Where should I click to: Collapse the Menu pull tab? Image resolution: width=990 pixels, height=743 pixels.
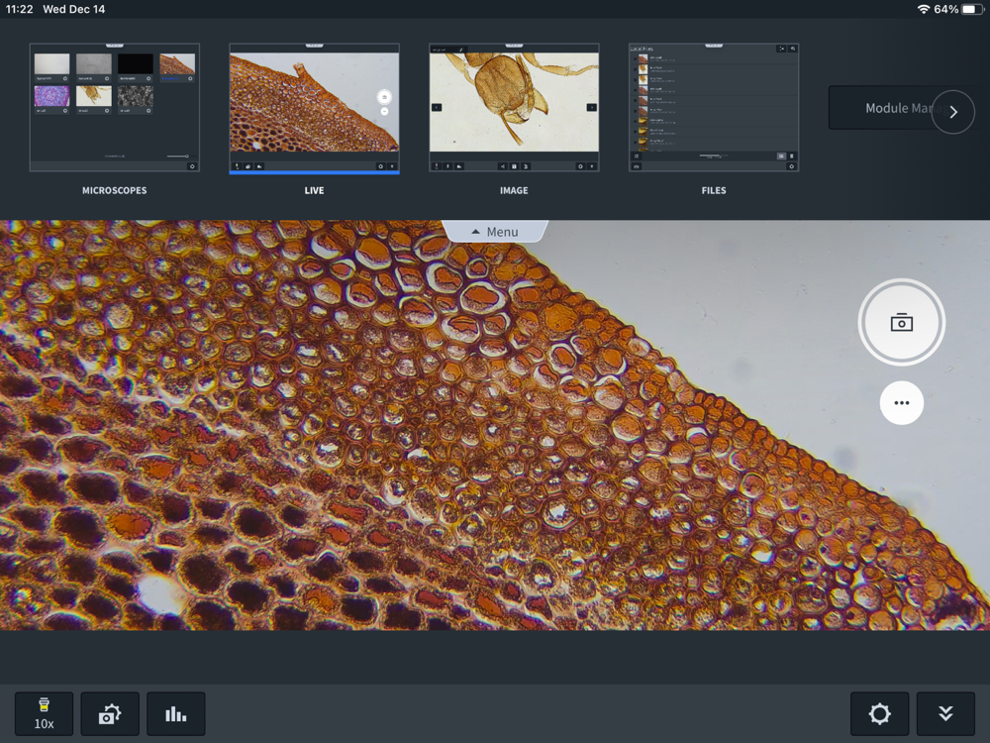coord(495,231)
